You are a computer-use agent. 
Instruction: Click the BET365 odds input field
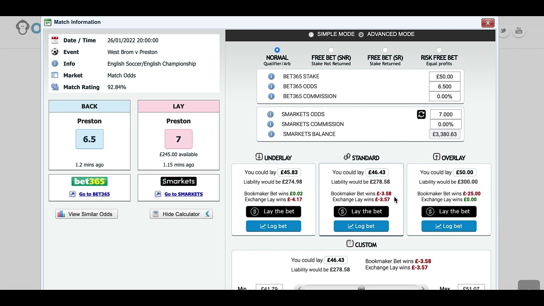click(x=445, y=86)
